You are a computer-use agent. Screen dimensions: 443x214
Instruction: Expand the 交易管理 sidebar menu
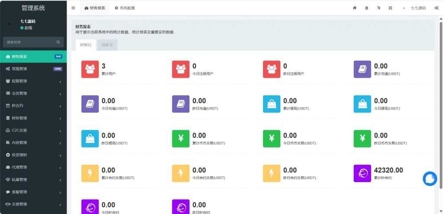(x=33, y=205)
